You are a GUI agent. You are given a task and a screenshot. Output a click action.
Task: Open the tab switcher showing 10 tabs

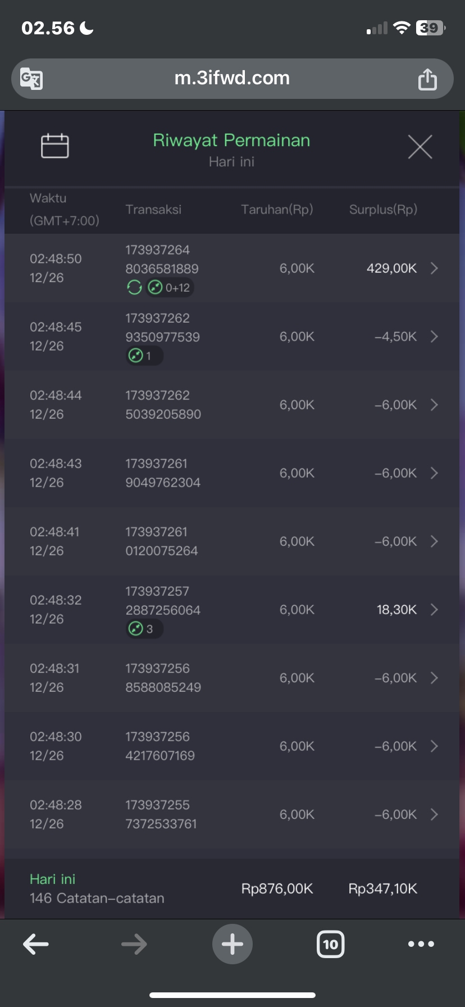pos(331,944)
